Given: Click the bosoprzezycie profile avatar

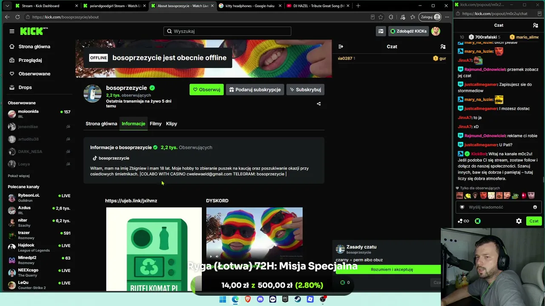Looking at the screenshot, I should [92, 93].
